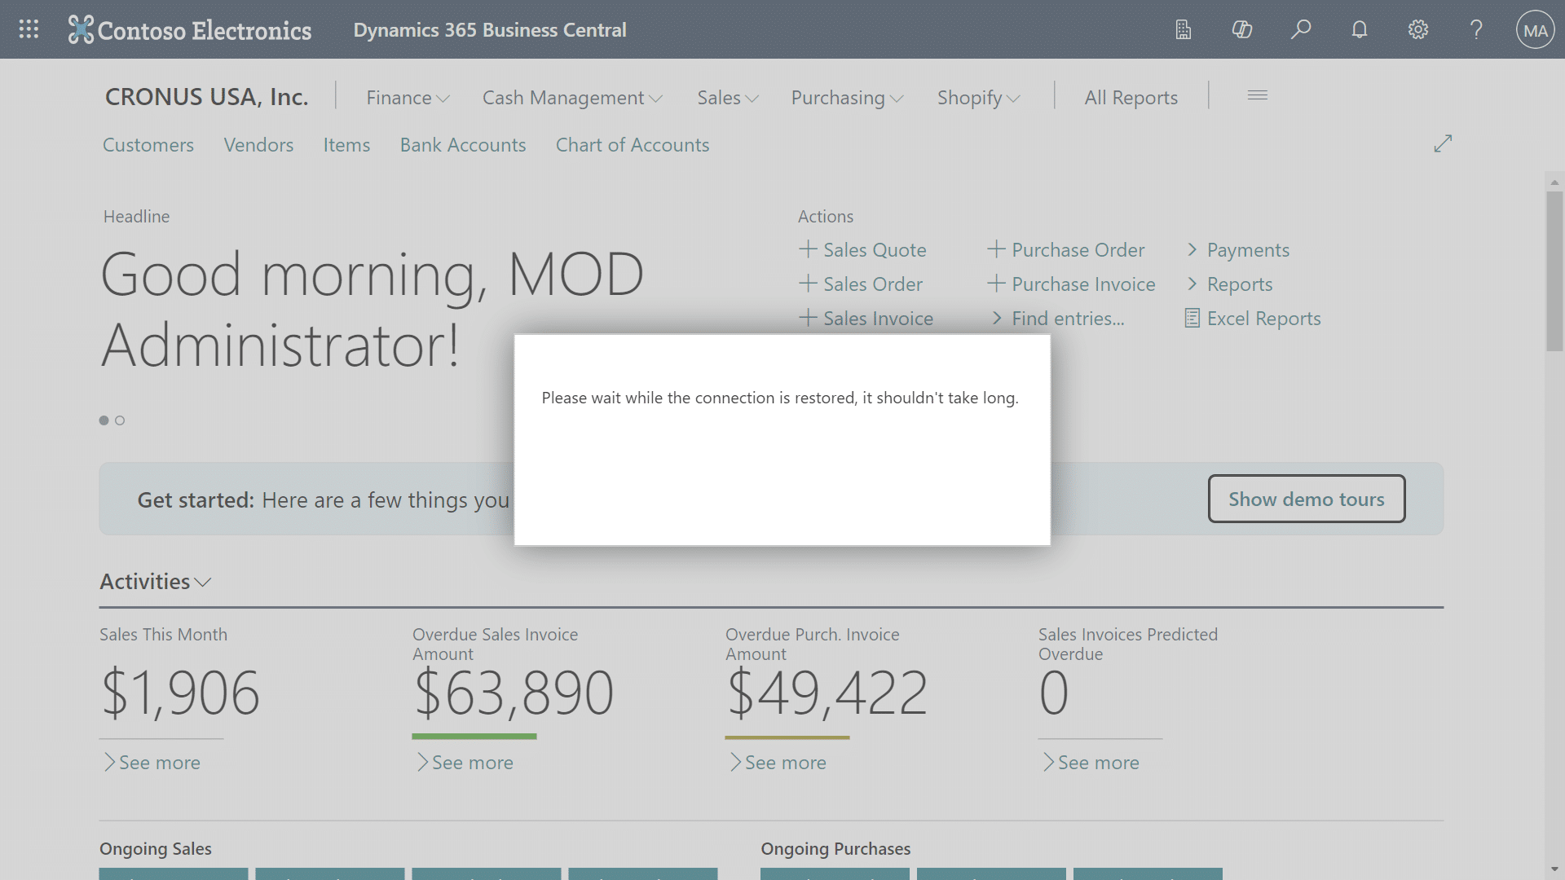
Task: Open the $49,422 overdue purchase amount
Action: coord(827,693)
